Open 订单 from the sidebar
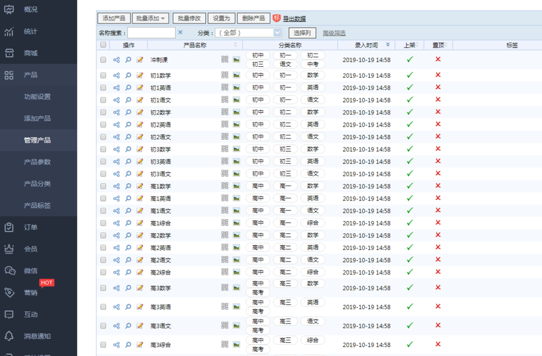Viewport: 542px width, 356px height. [31, 227]
